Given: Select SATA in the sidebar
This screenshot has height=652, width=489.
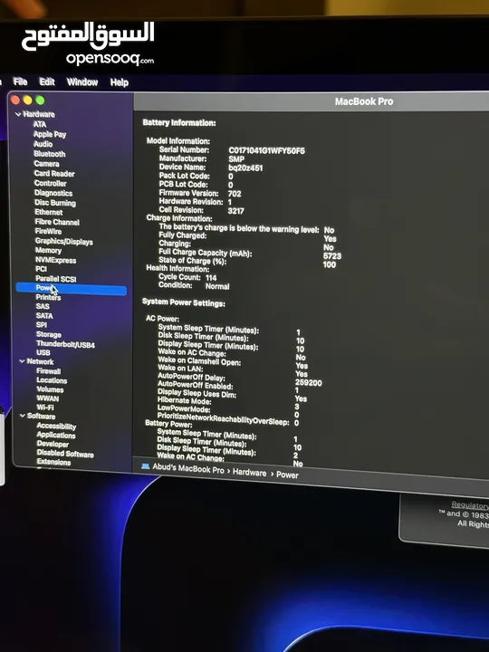Looking at the screenshot, I should tap(44, 316).
